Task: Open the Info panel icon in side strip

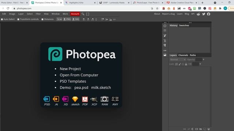Action: coord(165,26)
